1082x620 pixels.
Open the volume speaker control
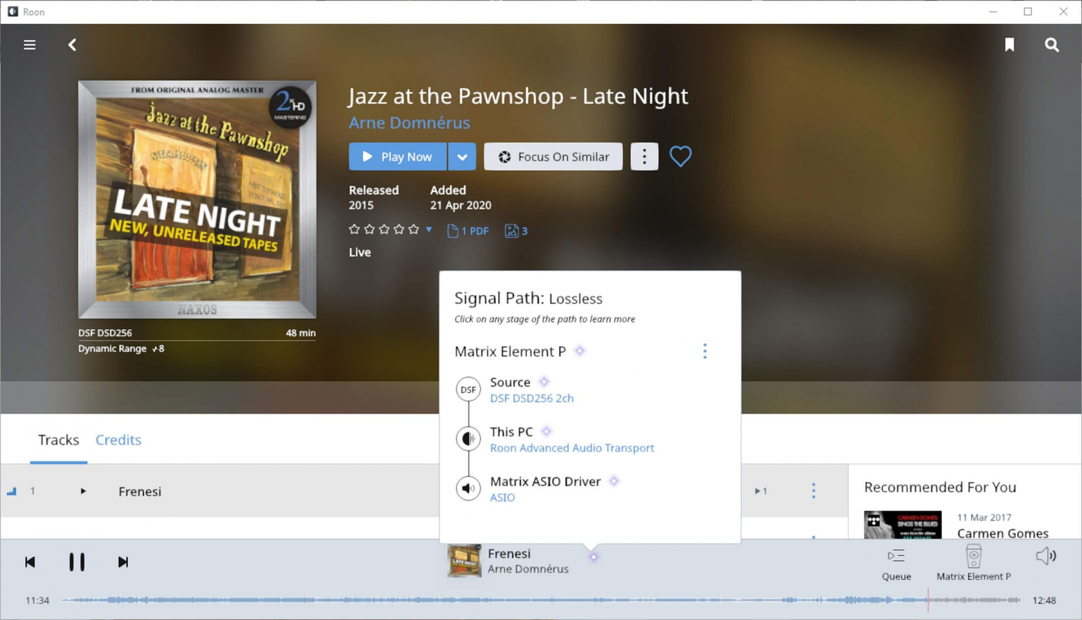tap(1046, 556)
